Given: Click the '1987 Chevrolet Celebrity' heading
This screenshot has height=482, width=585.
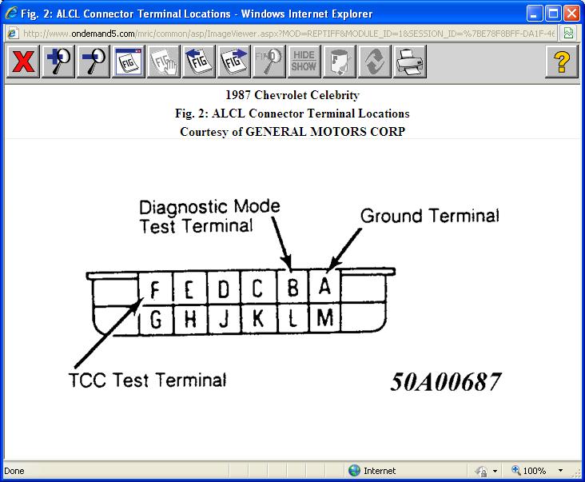Looking at the screenshot, I should tap(292, 95).
